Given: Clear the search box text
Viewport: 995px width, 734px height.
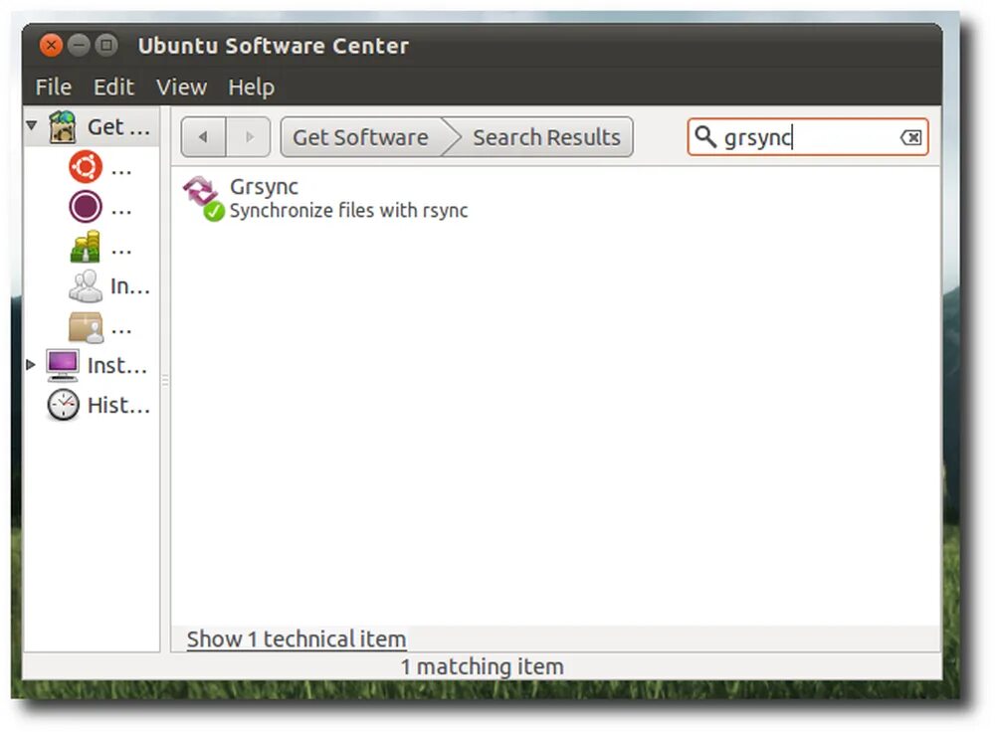Looking at the screenshot, I should coord(910,137).
